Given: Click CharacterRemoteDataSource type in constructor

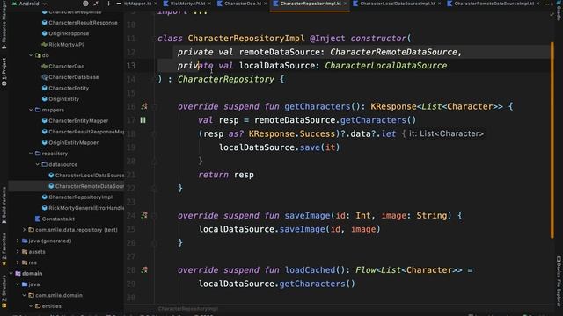Looking at the screenshot, I should click(x=393, y=52).
